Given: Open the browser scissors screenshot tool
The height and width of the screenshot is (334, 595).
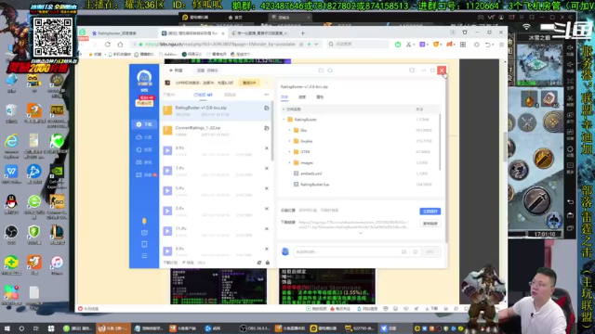Looking at the screenshot, I should [409, 45].
